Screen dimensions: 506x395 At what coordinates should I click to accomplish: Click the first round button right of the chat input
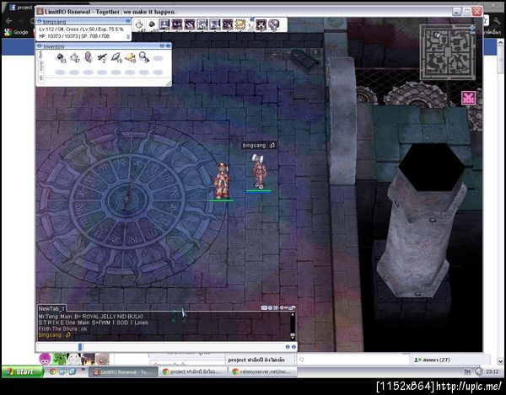coord(288,347)
